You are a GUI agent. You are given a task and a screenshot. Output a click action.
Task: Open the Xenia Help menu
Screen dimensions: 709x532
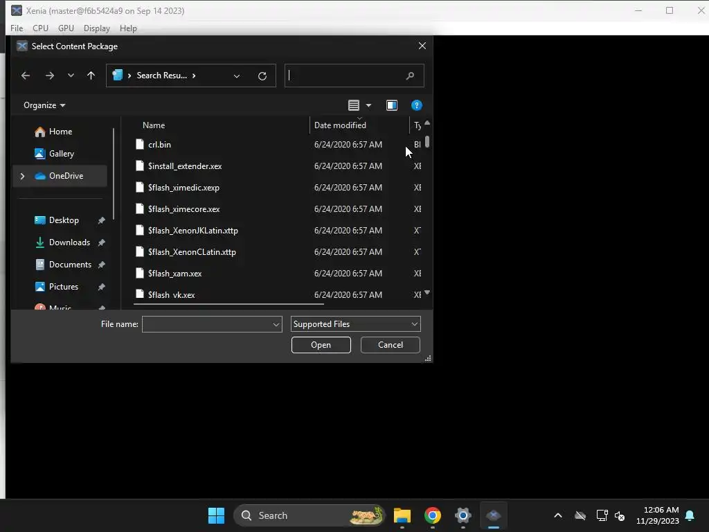(128, 28)
